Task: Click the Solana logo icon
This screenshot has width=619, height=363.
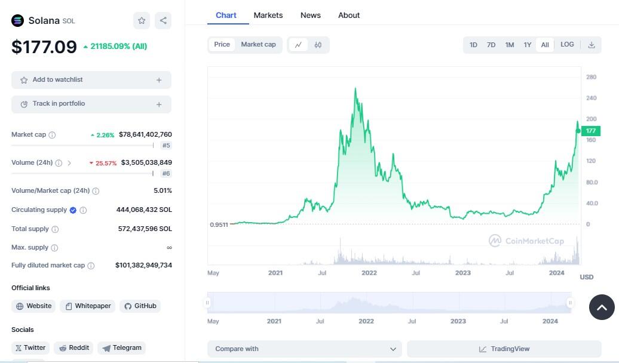Action: pos(17,20)
